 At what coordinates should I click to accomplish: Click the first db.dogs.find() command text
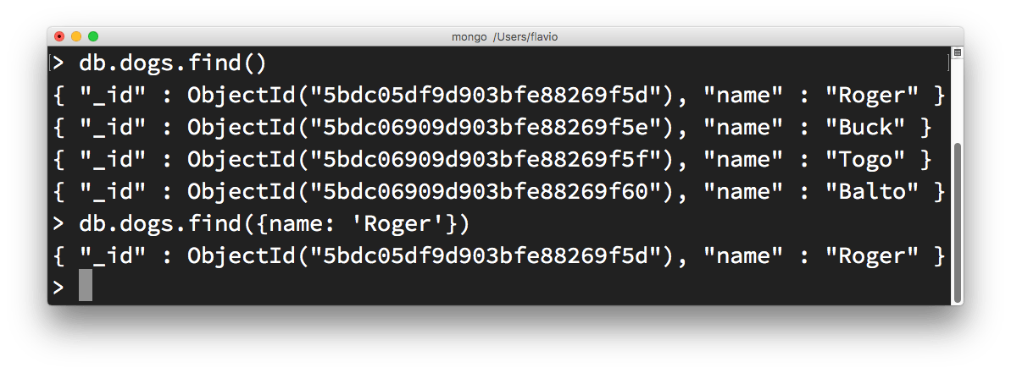(173, 63)
